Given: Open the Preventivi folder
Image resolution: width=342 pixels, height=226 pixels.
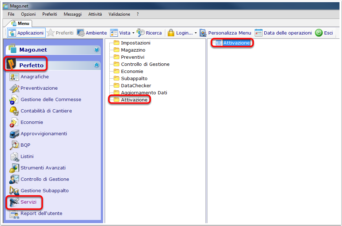Looking at the screenshot, I should [129, 57].
